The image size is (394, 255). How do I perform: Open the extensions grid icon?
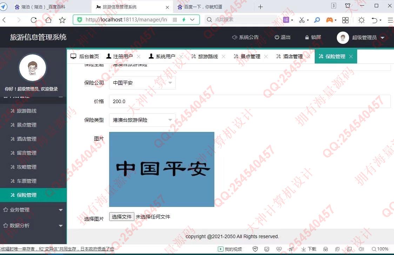346,20
